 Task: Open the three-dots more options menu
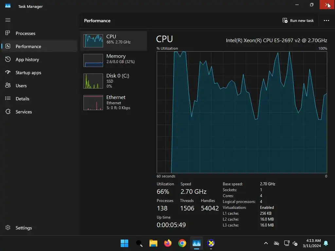(326, 21)
